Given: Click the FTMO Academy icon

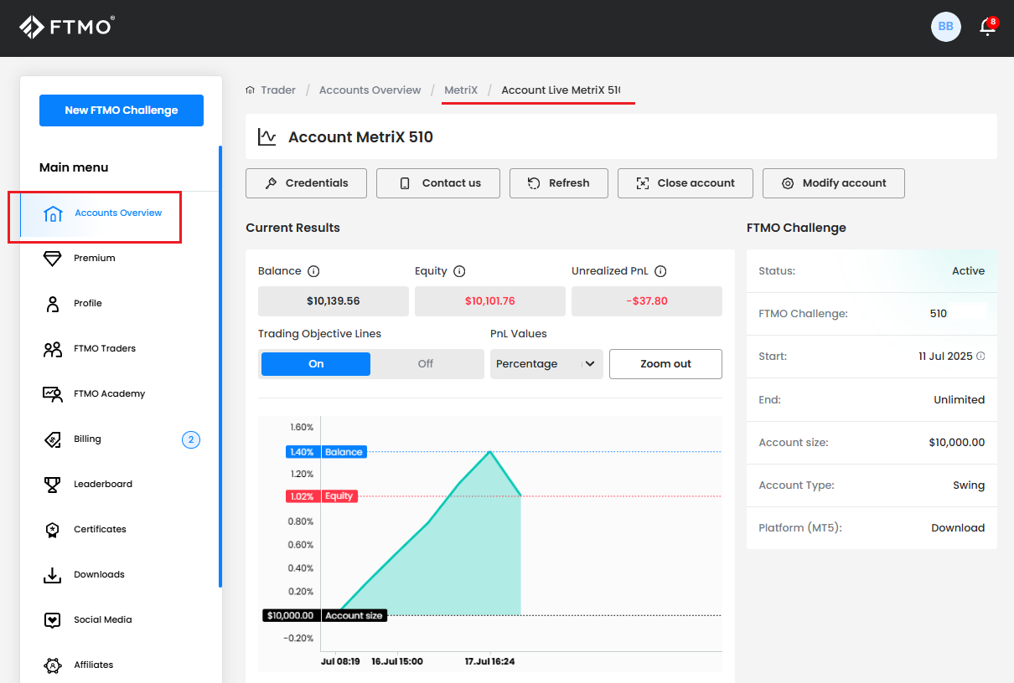Looking at the screenshot, I should (x=53, y=394).
